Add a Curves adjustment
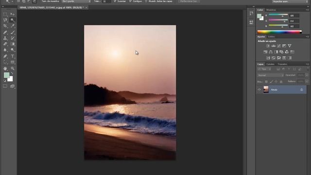Screen dimensions: 311x175 [x=279, y=46]
